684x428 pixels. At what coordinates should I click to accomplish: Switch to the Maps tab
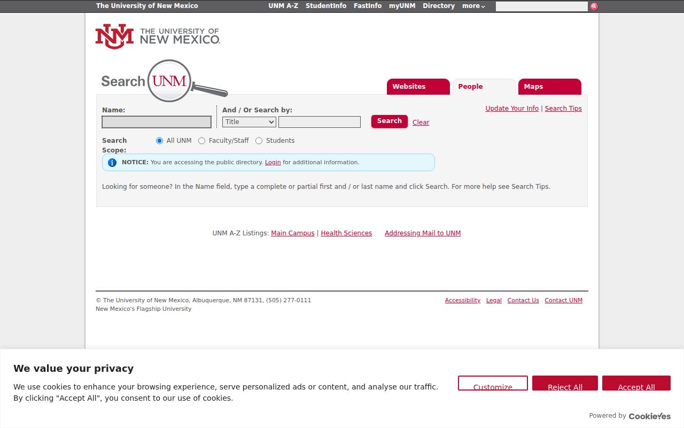click(550, 87)
